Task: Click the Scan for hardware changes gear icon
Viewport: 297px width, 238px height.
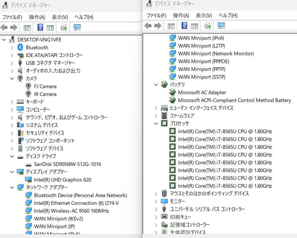Action: tap(64, 27)
